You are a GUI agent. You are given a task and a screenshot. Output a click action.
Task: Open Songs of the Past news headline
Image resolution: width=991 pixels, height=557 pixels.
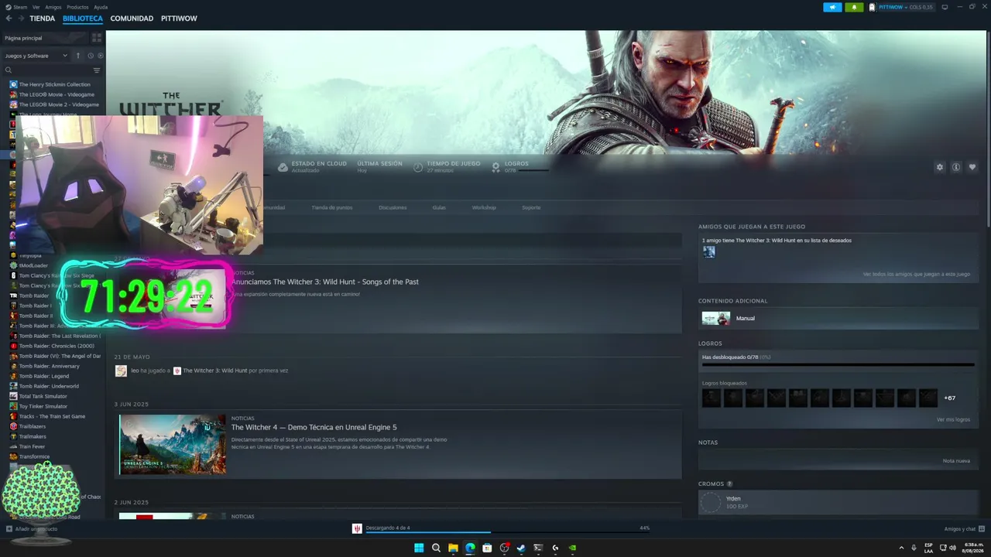click(x=325, y=282)
